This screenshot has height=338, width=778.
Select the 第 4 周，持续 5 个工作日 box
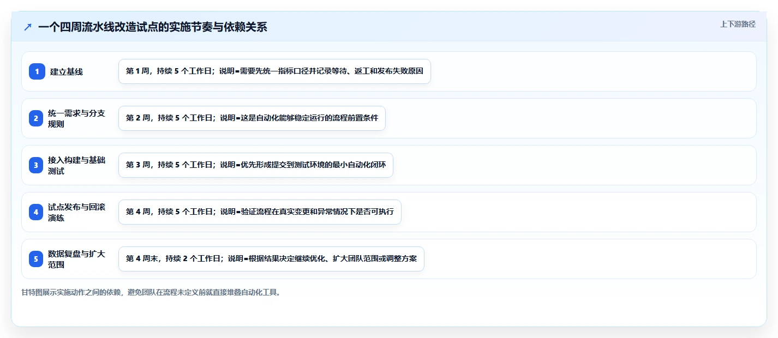click(260, 212)
